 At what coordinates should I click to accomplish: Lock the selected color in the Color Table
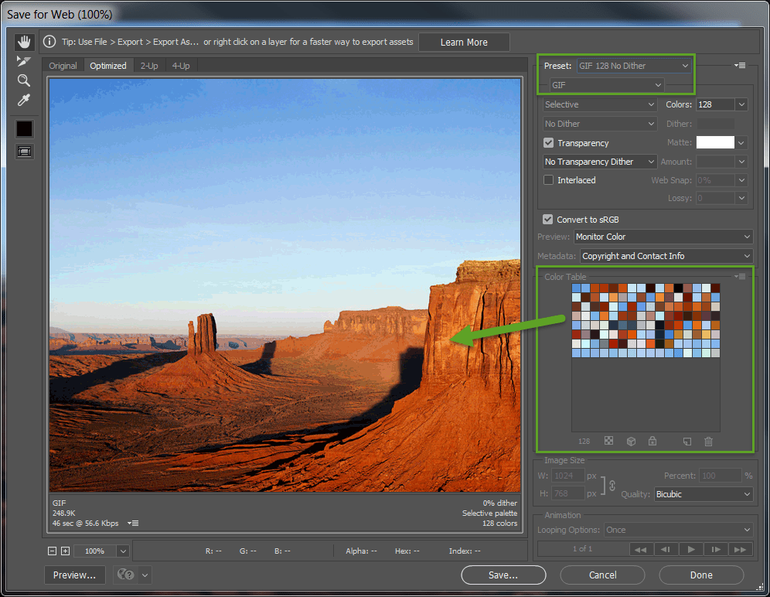tap(652, 441)
